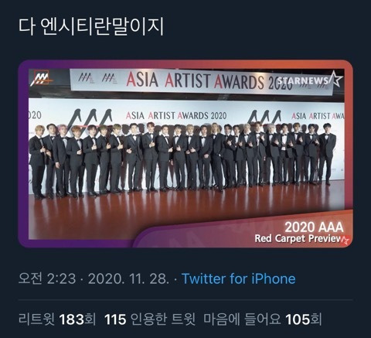Image resolution: width=371 pixels, height=338 pixels.
Task: Click the AAA logo on right side backdrop
Action: (x=264, y=117)
